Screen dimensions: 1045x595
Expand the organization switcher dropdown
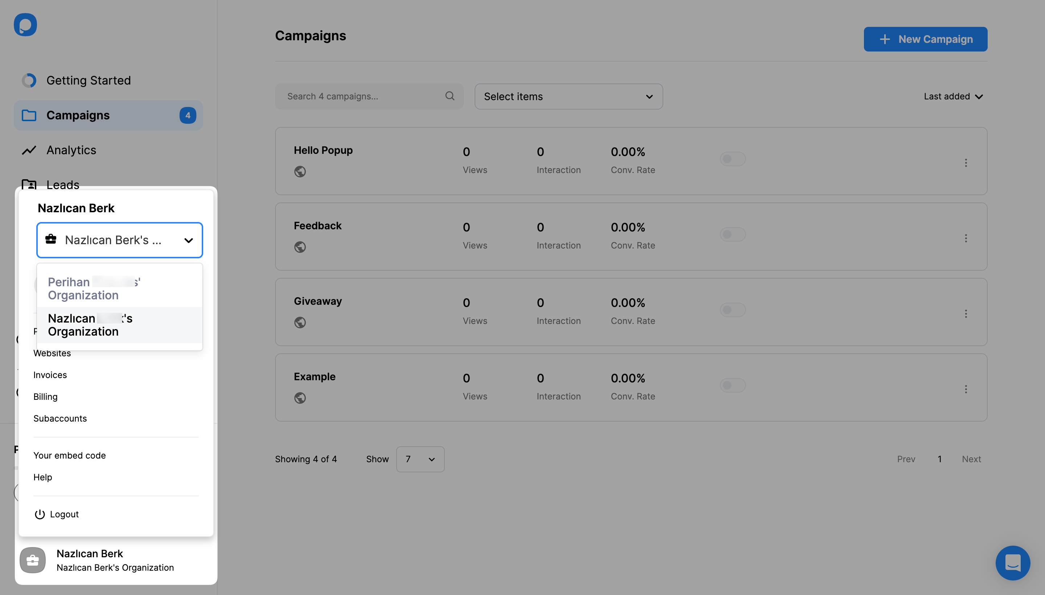[x=119, y=240]
